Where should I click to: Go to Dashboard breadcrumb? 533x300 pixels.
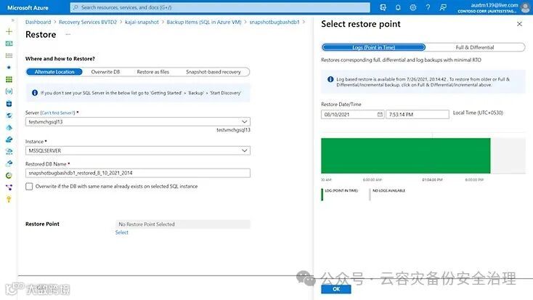click(38, 22)
